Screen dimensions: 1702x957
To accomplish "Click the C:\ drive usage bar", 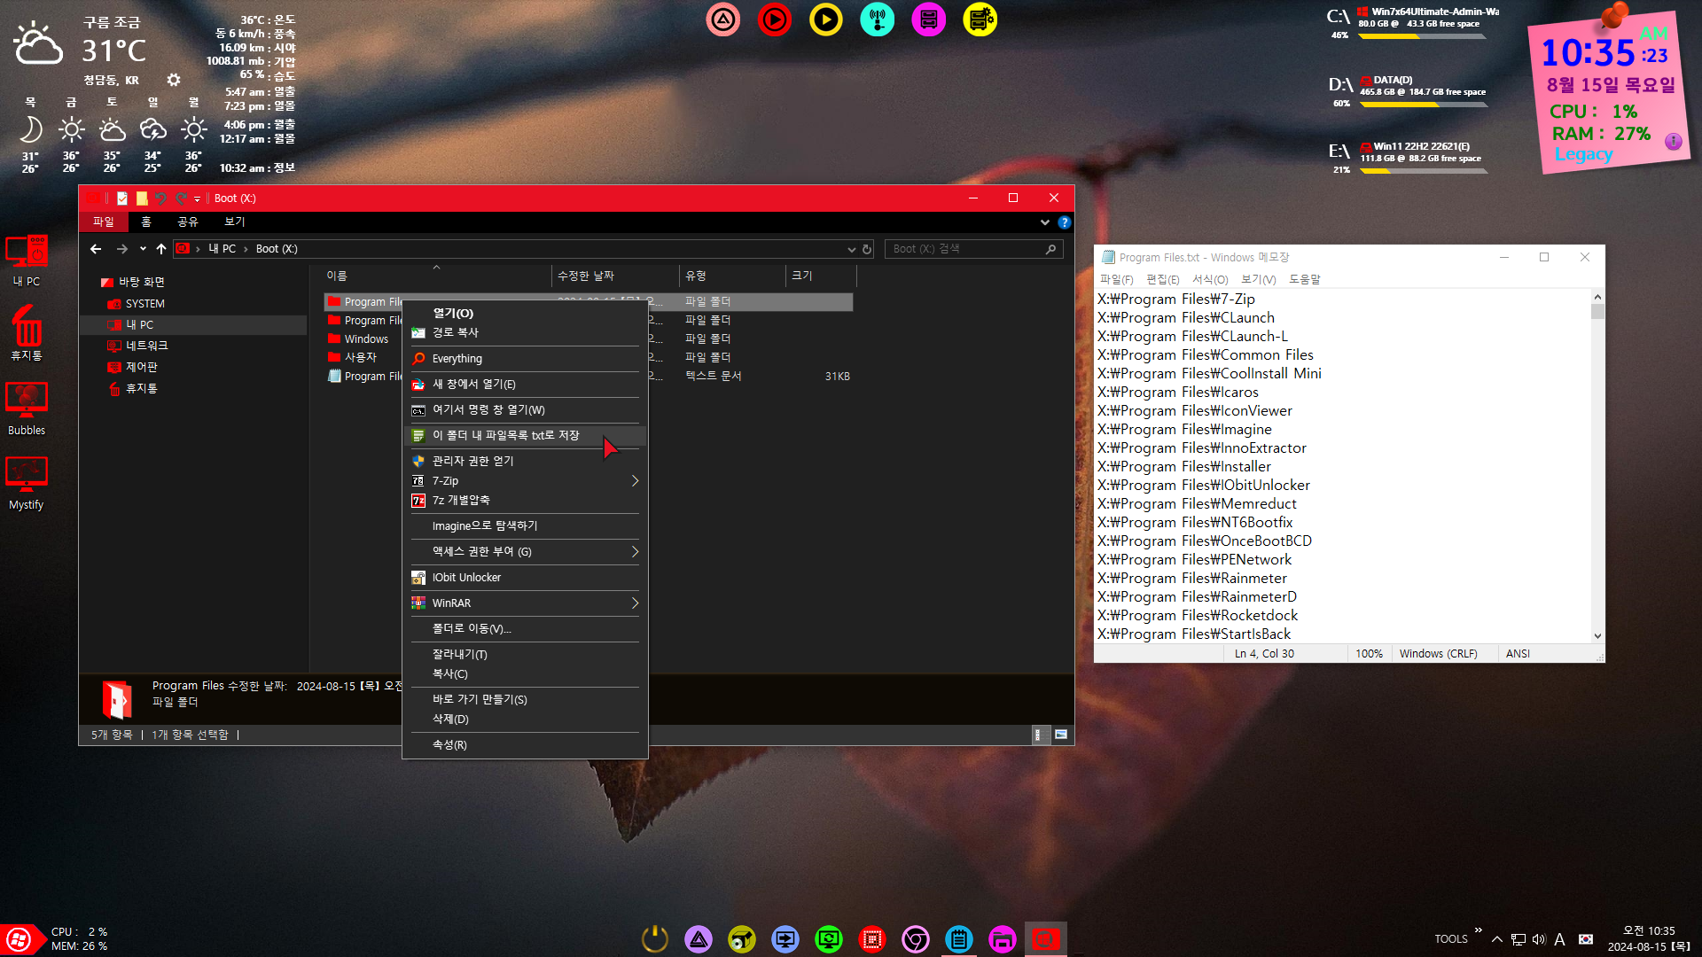I will point(1423,37).
